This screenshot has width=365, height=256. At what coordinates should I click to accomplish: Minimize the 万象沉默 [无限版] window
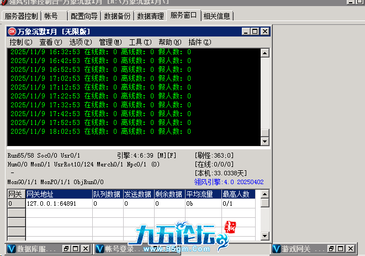(x=246, y=32)
